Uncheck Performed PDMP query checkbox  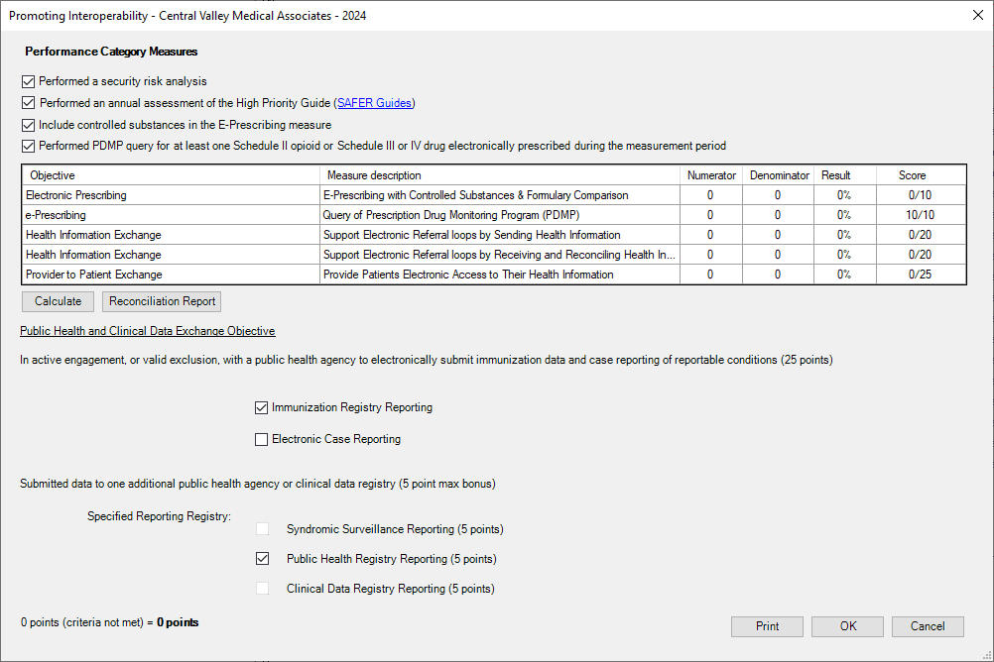pyautogui.click(x=28, y=146)
